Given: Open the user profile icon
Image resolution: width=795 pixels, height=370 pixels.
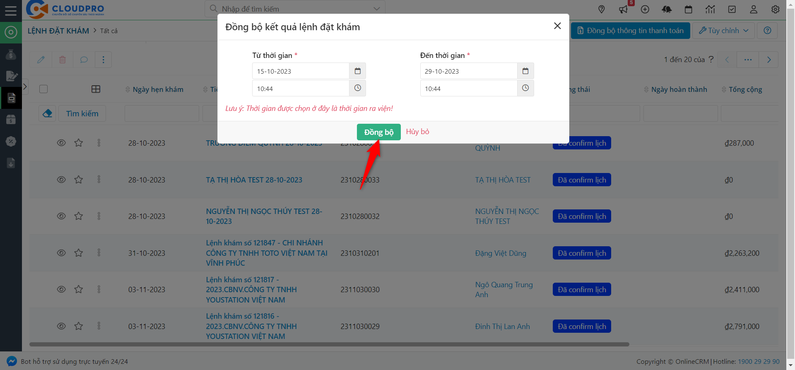Looking at the screenshot, I should (754, 9).
